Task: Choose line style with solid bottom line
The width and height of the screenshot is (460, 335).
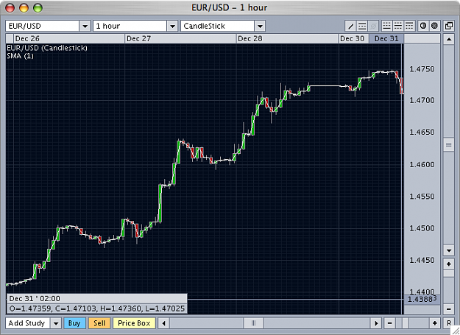Action: point(386,26)
